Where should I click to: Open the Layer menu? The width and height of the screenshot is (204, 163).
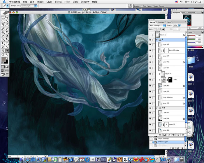click(x=49, y=2)
